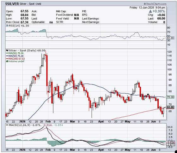Click the "Silver - Spot CME" title
The width and height of the screenshot is (177, 153).
(x=30, y=4)
